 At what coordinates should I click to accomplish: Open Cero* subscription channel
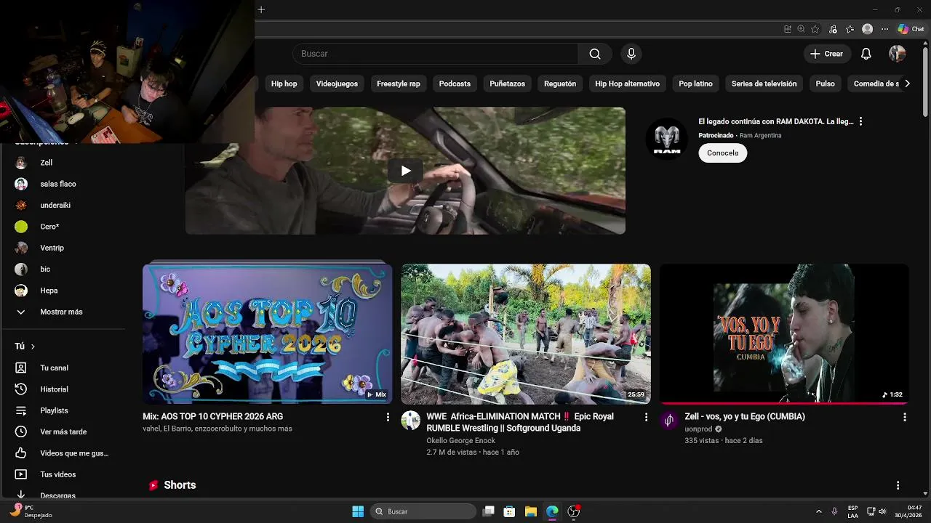click(x=62, y=227)
